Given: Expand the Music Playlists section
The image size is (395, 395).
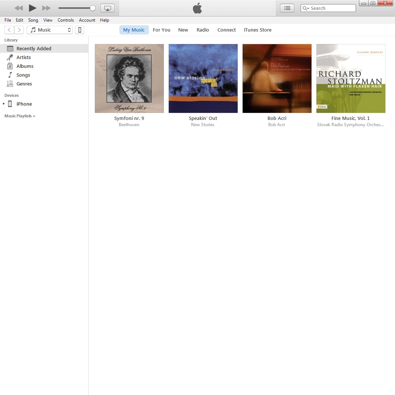Looking at the screenshot, I should [x=20, y=116].
